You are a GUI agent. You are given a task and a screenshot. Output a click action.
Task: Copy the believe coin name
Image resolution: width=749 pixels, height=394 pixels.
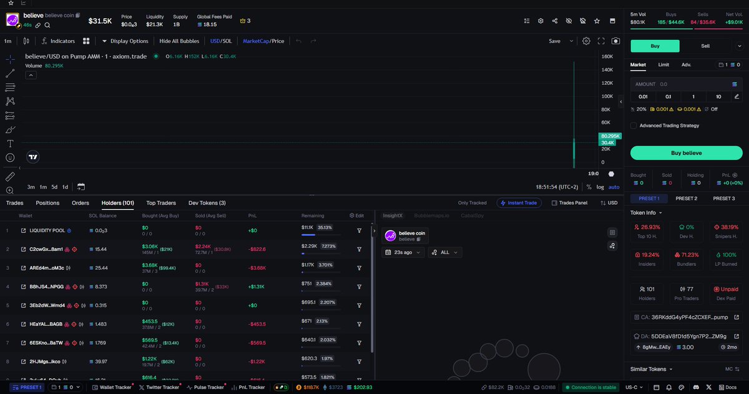point(78,14)
